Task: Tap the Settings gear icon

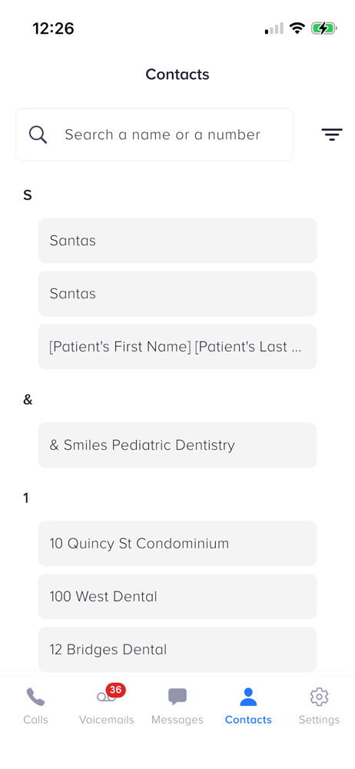Action: [319, 697]
